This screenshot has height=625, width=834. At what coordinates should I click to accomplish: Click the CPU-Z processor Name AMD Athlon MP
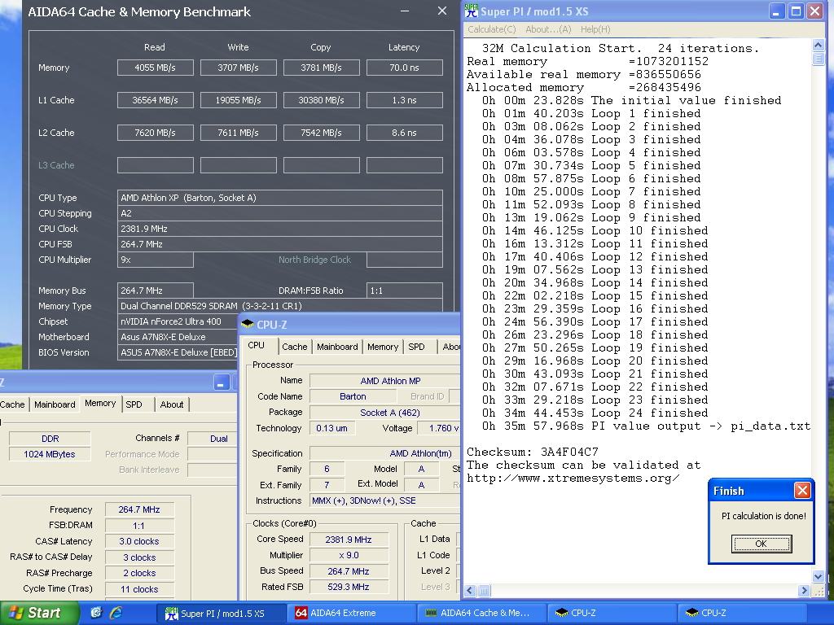[x=385, y=381]
